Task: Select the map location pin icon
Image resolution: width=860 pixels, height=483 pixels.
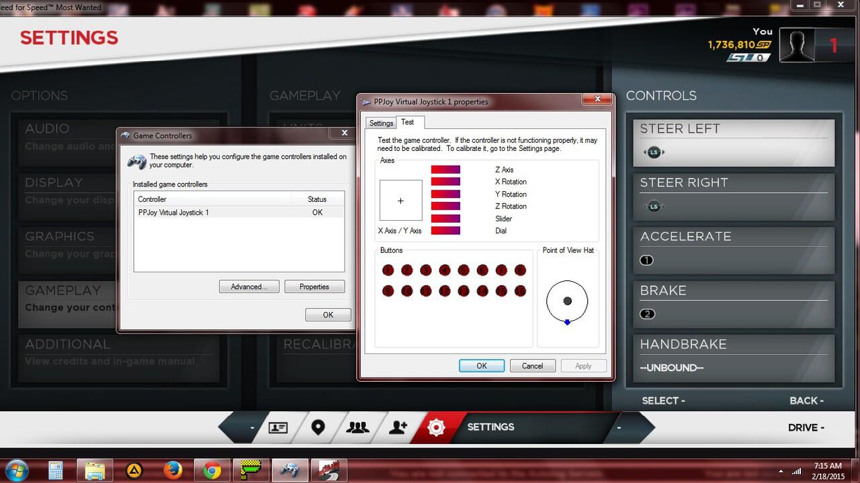Action: point(318,427)
